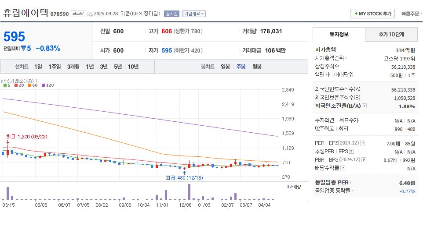Click the orange 60-day moving average legend swatch
Viewport: 423px width, 233px height.
point(29,85)
